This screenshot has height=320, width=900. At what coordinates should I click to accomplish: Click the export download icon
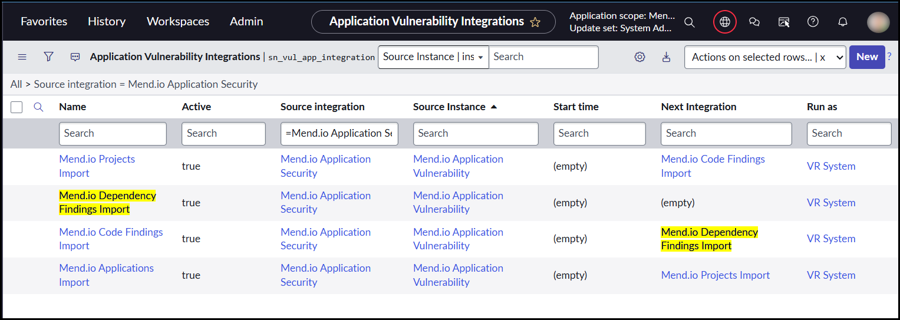click(667, 57)
